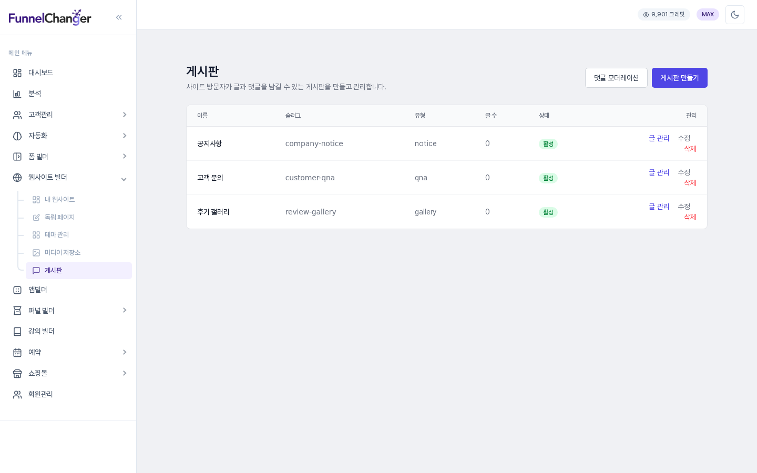Click the 게시판 만들기 button

tap(680, 78)
